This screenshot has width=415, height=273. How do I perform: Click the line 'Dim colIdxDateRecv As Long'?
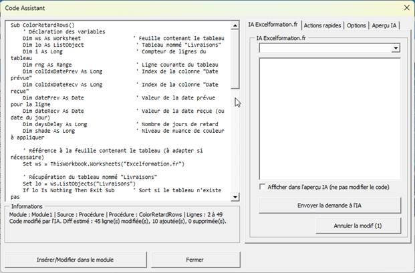point(62,85)
